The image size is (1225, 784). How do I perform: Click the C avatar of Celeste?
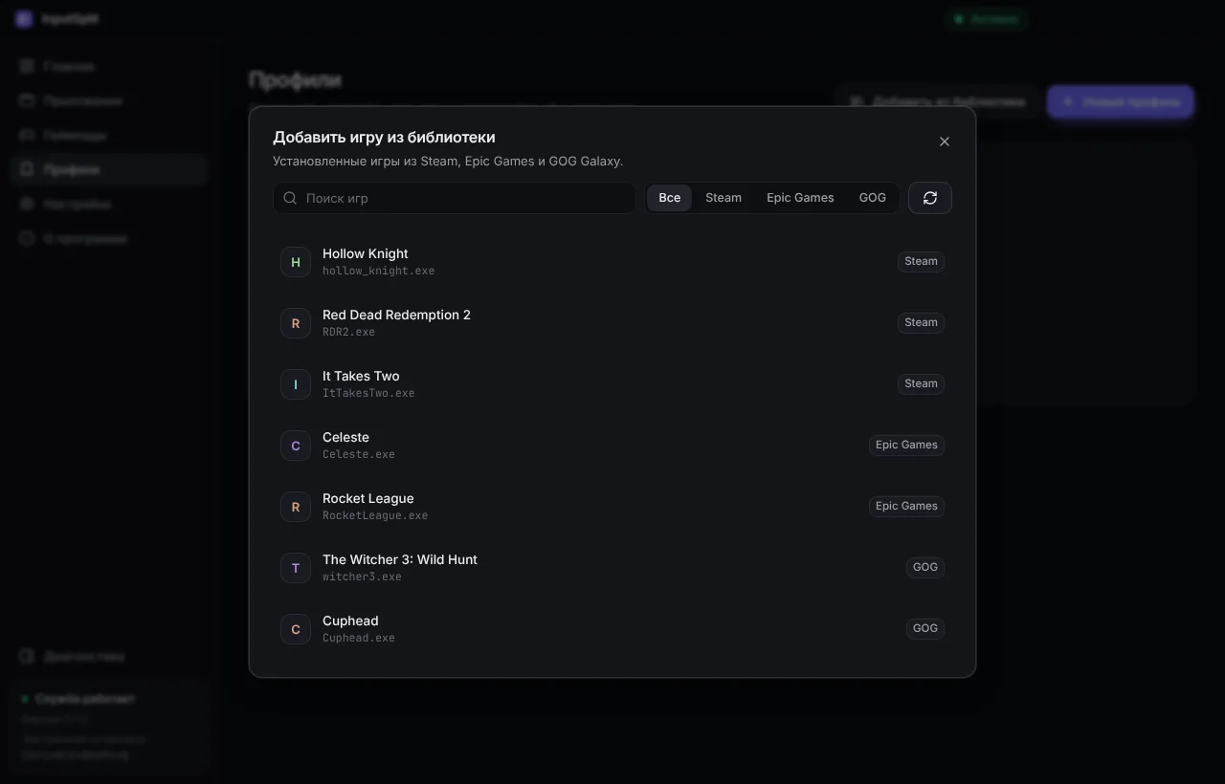(x=296, y=446)
